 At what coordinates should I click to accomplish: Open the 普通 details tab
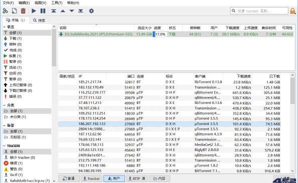(69, 178)
